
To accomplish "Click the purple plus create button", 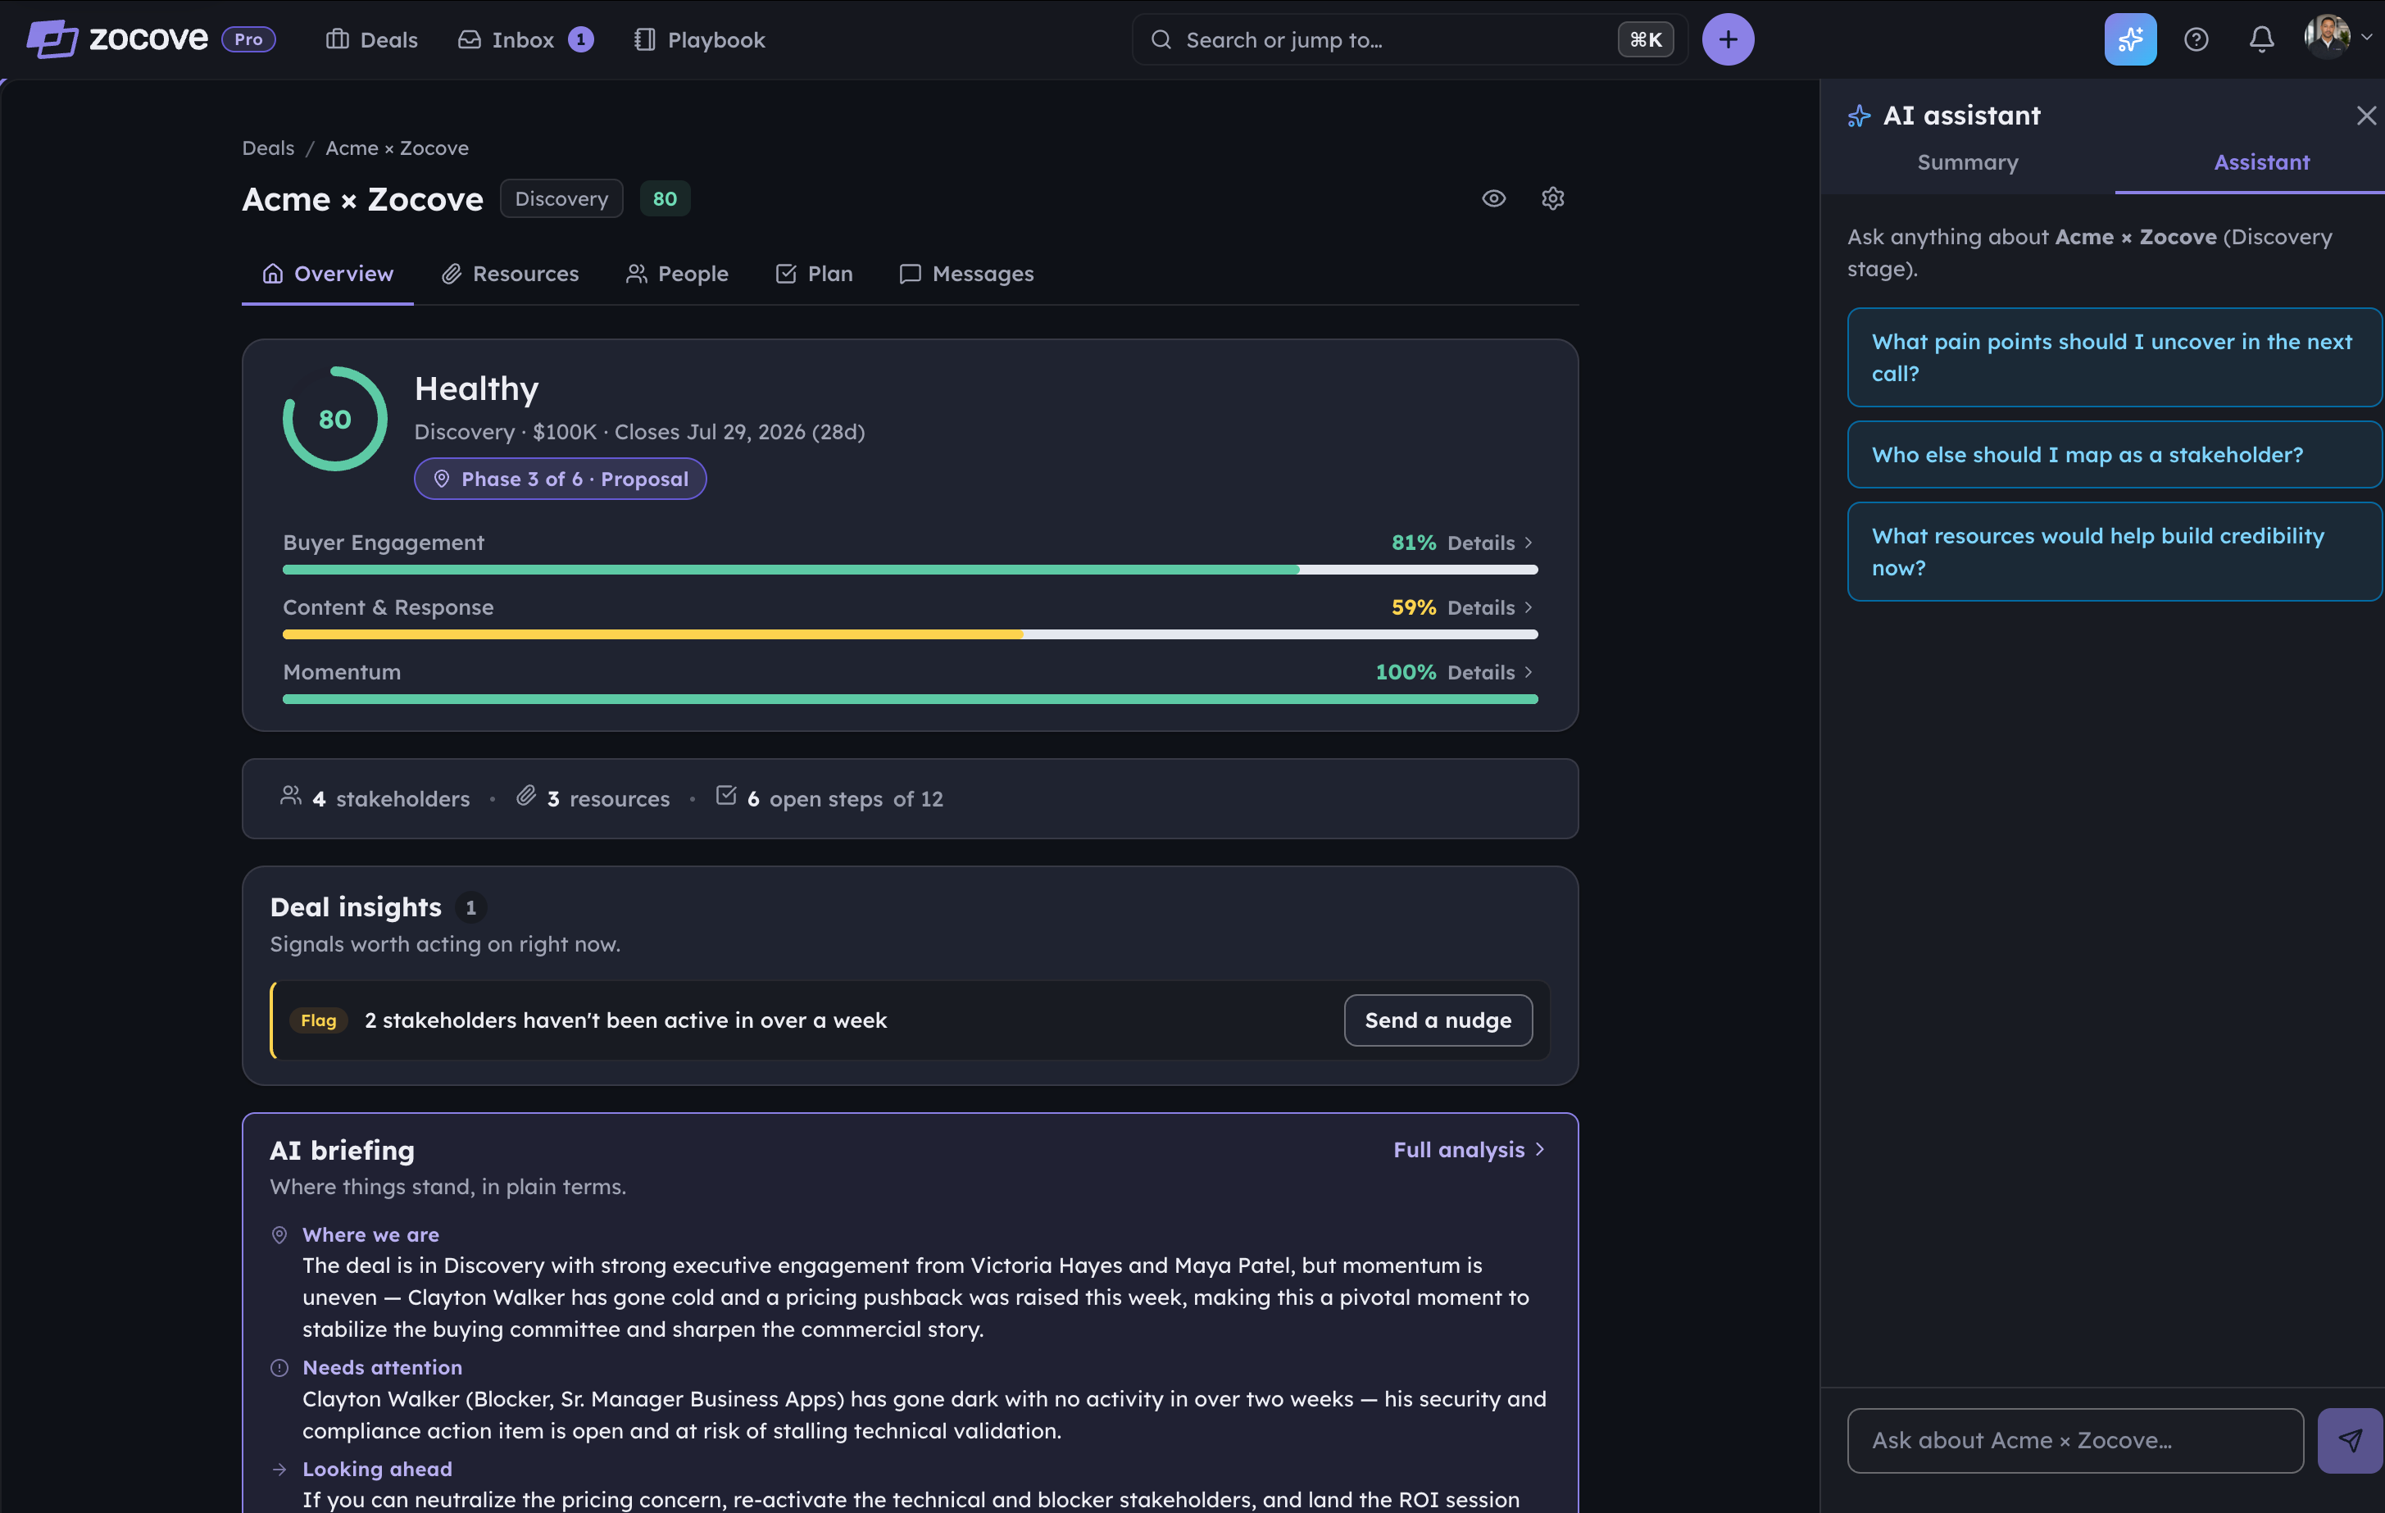I will point(1728,39).
